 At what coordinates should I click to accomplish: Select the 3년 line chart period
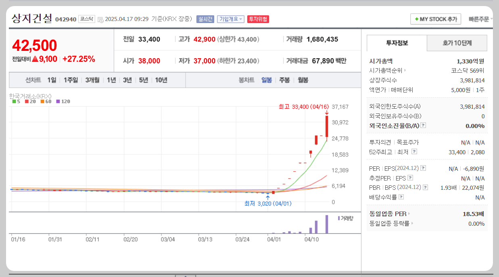127,80
